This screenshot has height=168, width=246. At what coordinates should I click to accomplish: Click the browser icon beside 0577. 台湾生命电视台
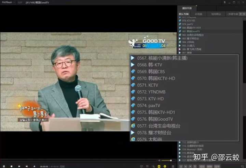133,126
